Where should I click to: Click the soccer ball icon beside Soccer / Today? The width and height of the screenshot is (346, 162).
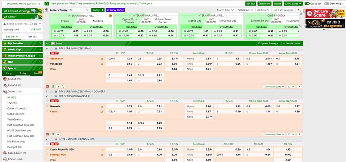point(46,10)
